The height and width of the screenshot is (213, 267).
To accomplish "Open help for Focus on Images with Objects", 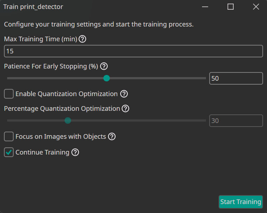I will [x=112, y=137].
